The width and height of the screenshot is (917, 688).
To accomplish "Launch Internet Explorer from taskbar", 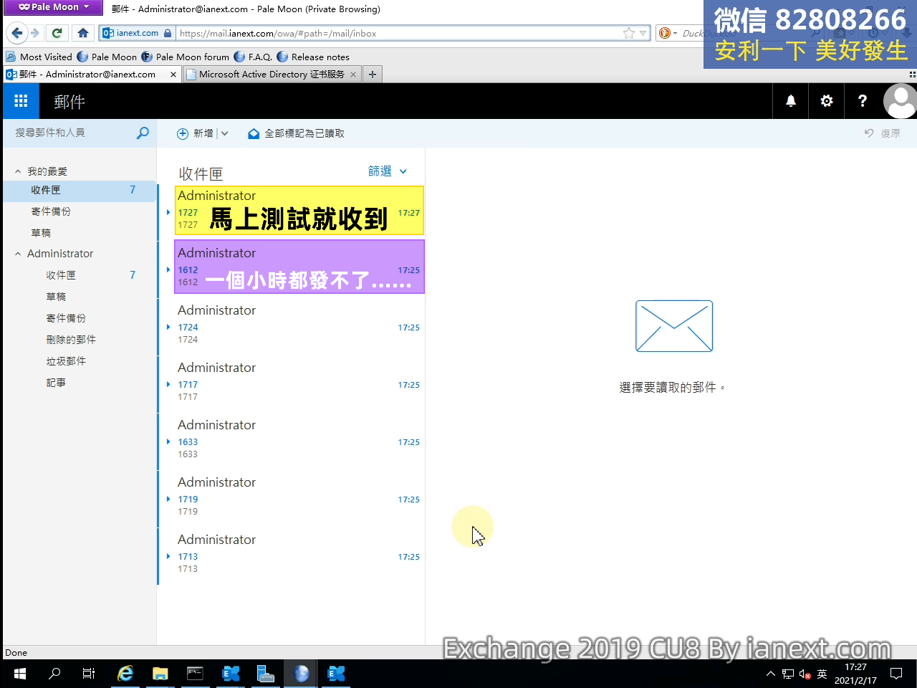I will point(125,674).
